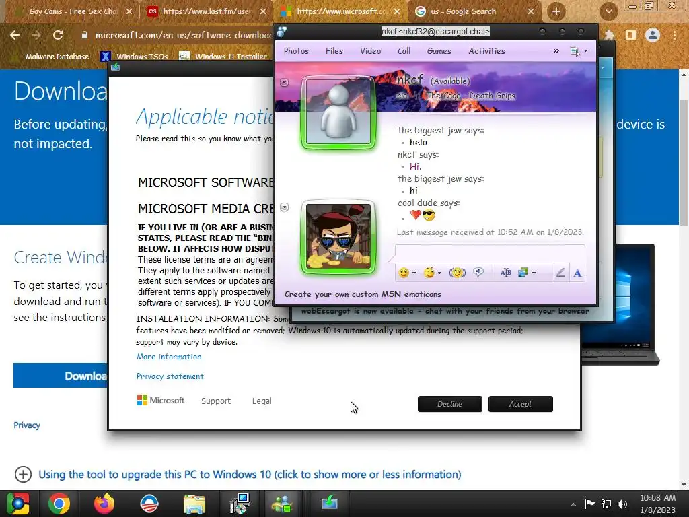Launch Firefox from the taskbar
The image size is (689, 517).
(104, 504)
